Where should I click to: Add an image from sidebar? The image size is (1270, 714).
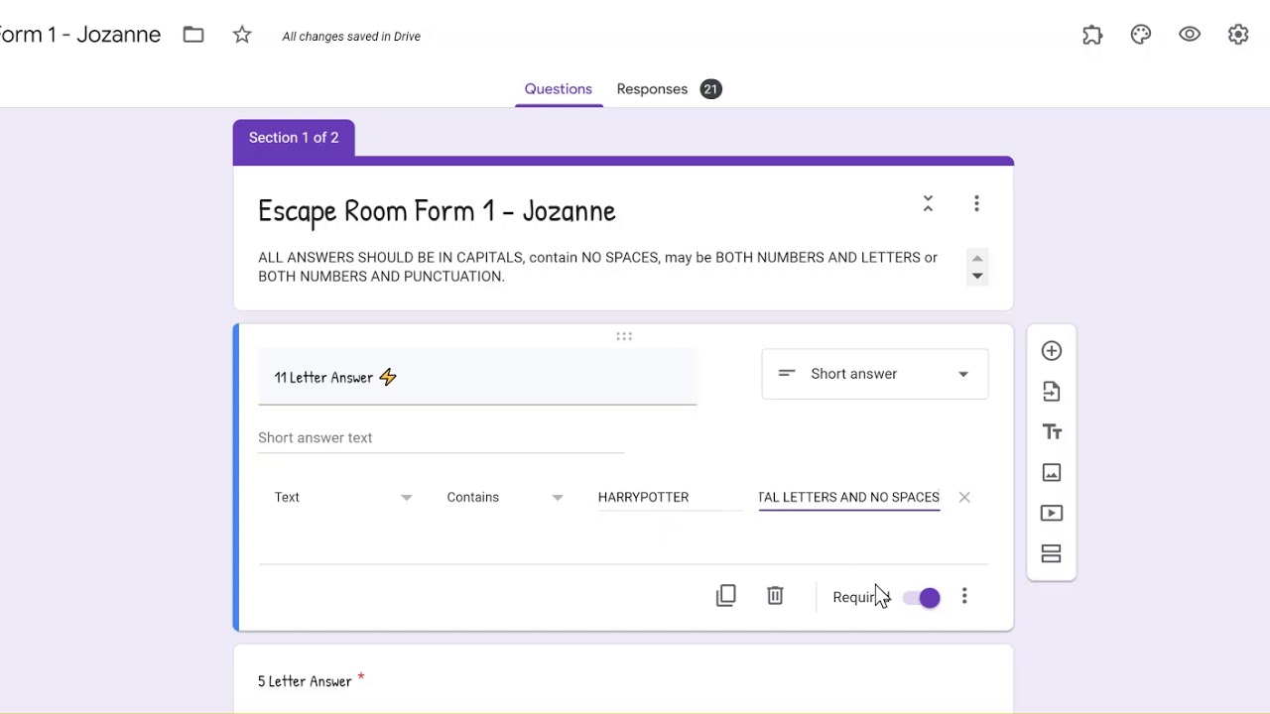(1052, 473)
